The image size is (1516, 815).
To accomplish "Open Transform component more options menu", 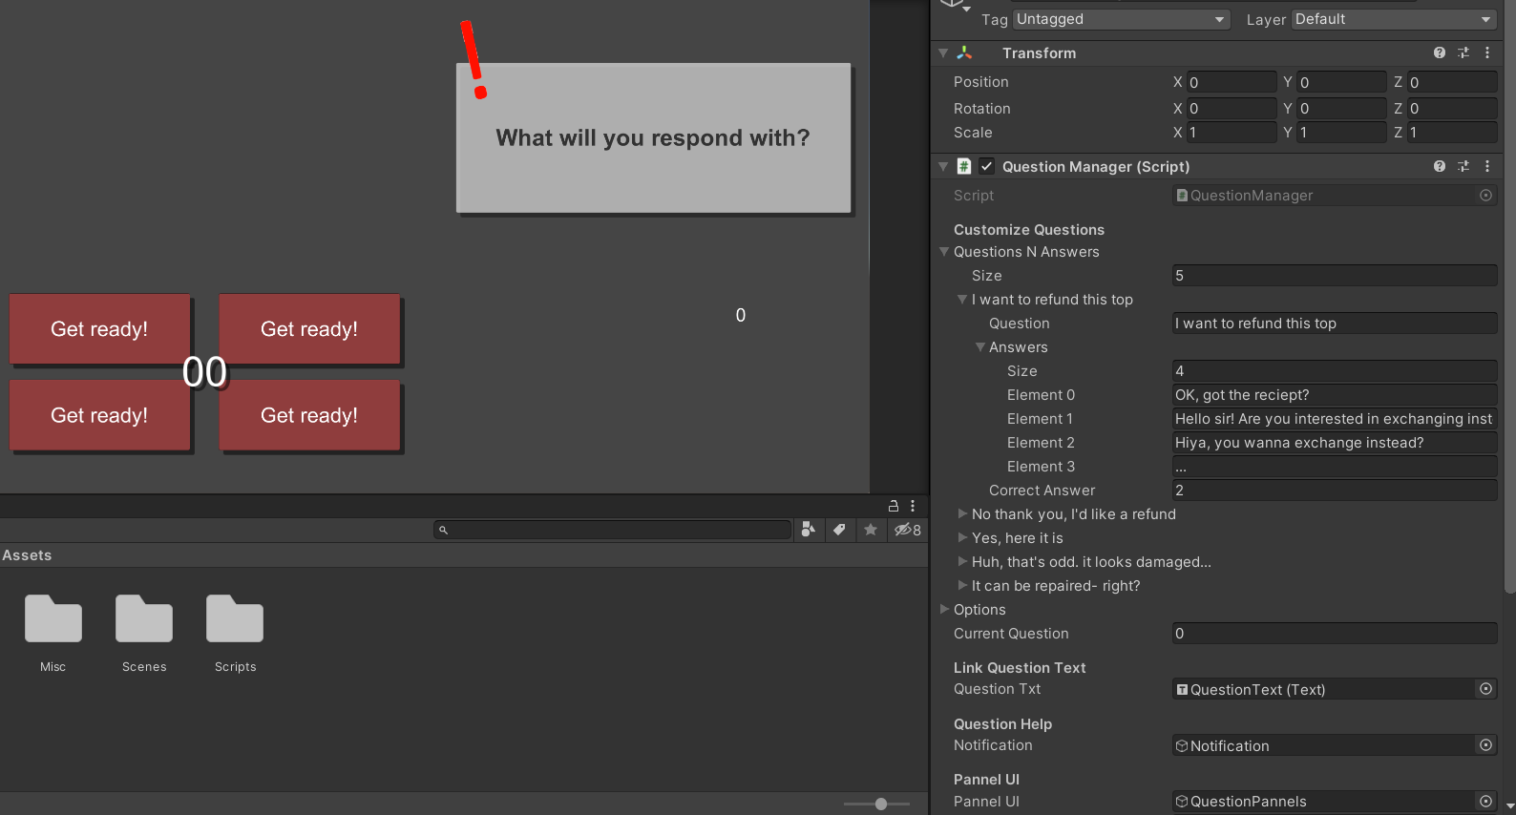I will (1487, 53).
